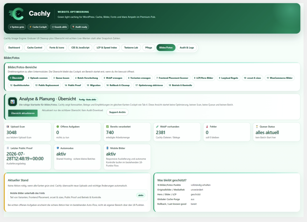
Task: Open 7 Frontend Placement Scanner
Action: click(x=172, y=78)
